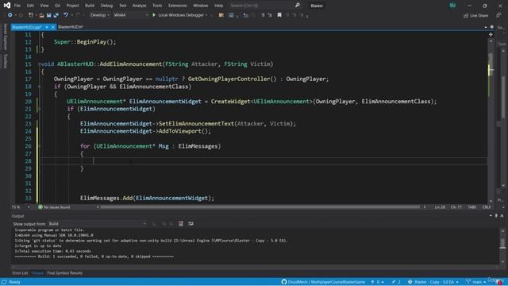This screenshot has width=508, height=286.
Task: Collapse the for loop on line 26
Action: 40,146
